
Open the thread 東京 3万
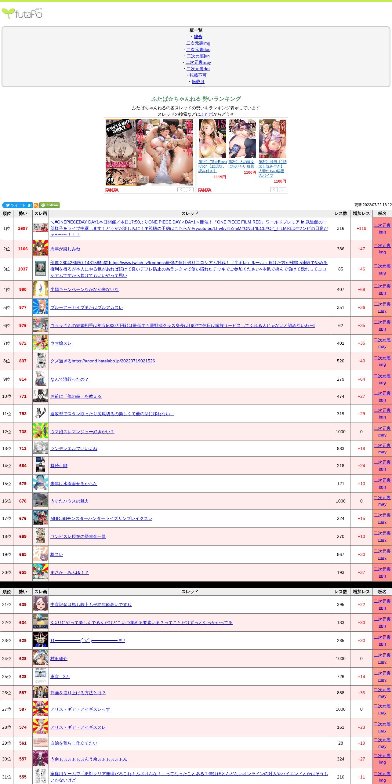click(x=60, y=677)
